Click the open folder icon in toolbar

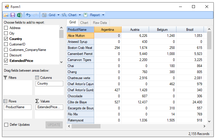[6, 15]
